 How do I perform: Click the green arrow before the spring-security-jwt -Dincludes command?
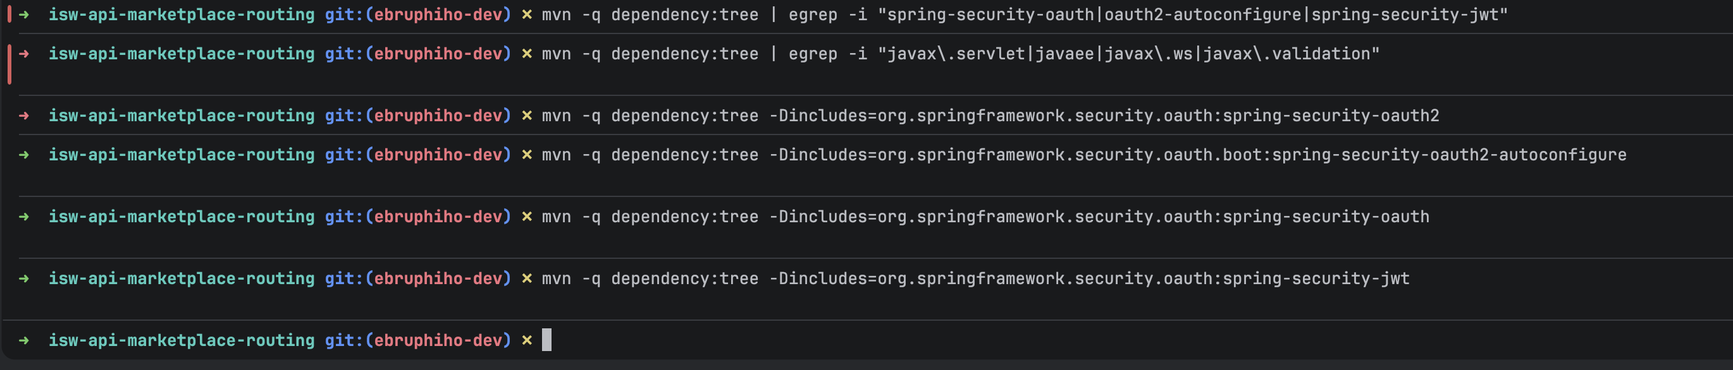pos(24,278)
